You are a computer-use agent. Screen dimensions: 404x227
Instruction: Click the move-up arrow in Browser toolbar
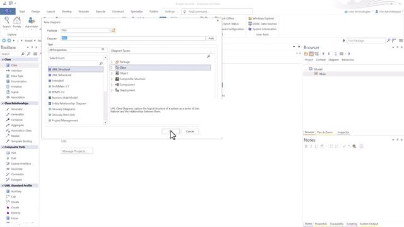(323, 54)
